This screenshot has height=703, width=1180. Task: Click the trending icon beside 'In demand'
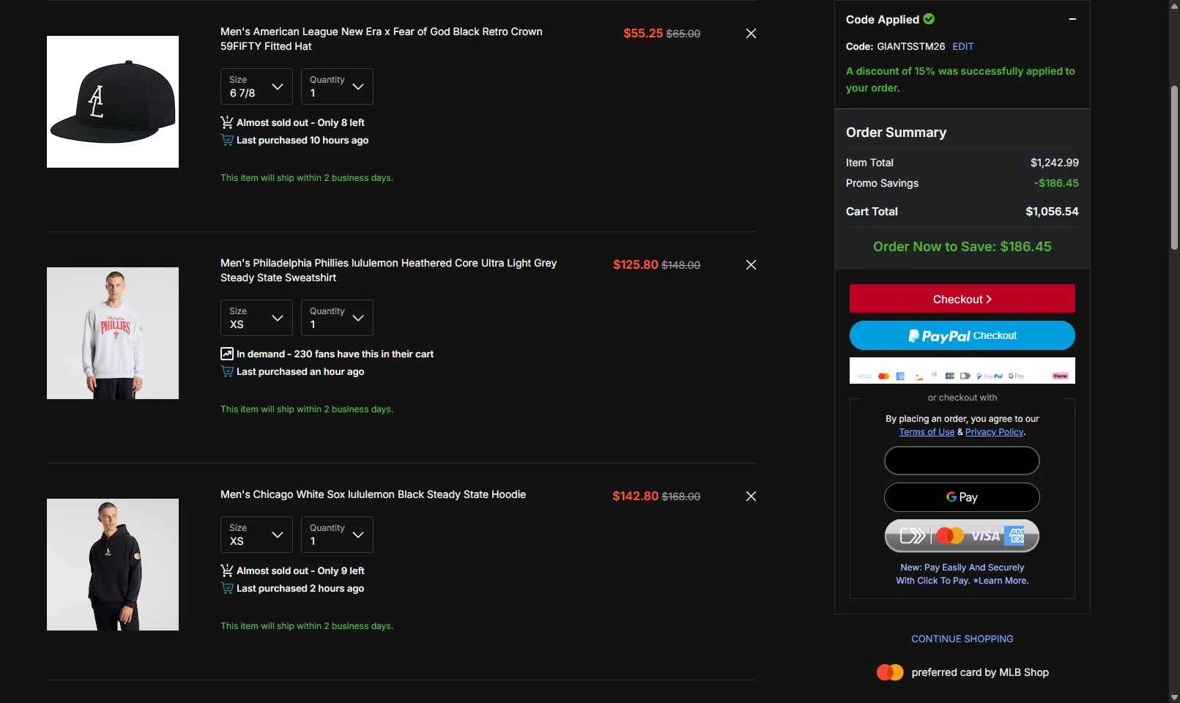227,354
